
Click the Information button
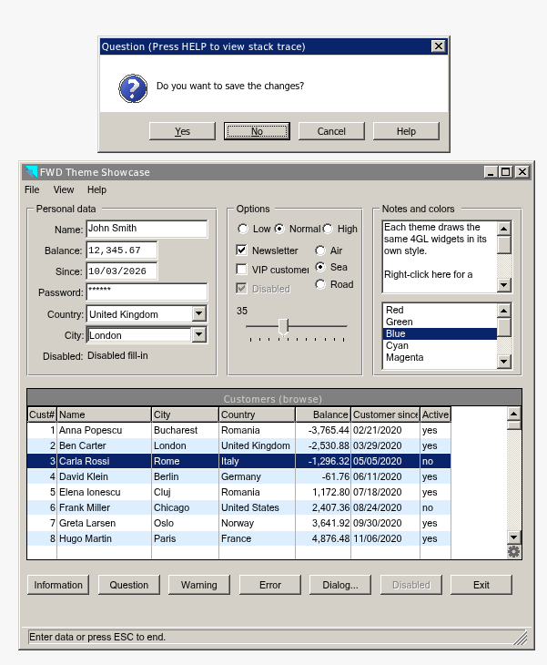[58, 585]
